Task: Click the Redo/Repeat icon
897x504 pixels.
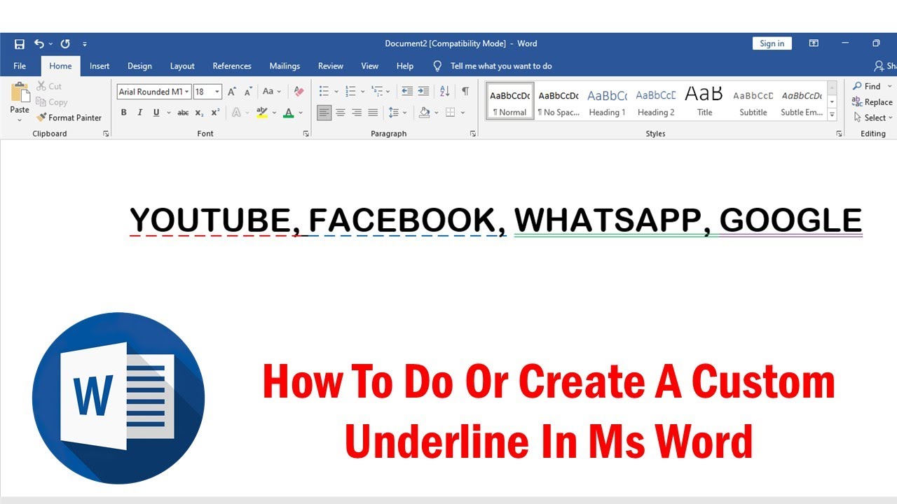Action: click(65, 43)
